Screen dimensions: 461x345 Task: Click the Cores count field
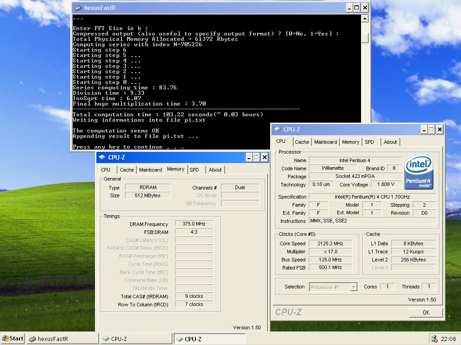(x=388, y=287)
